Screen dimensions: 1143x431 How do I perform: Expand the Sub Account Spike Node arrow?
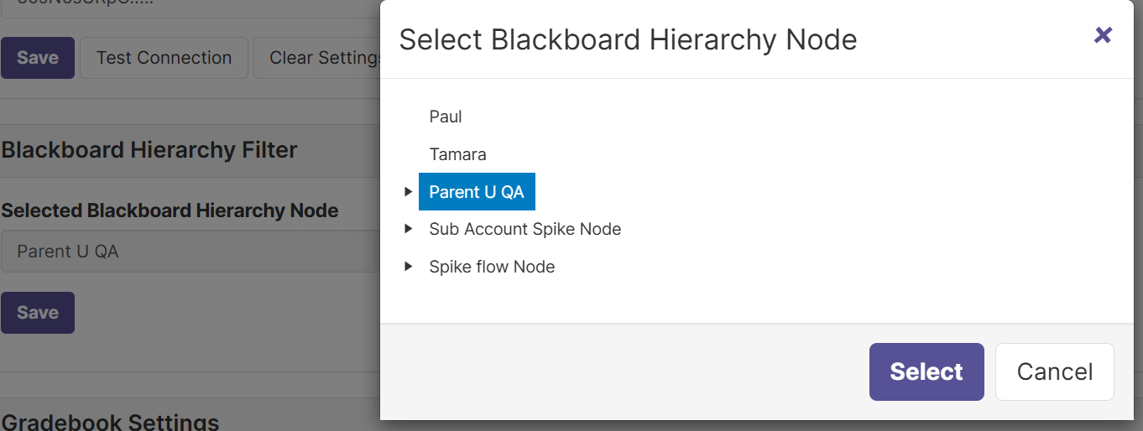tap(409, 229)
